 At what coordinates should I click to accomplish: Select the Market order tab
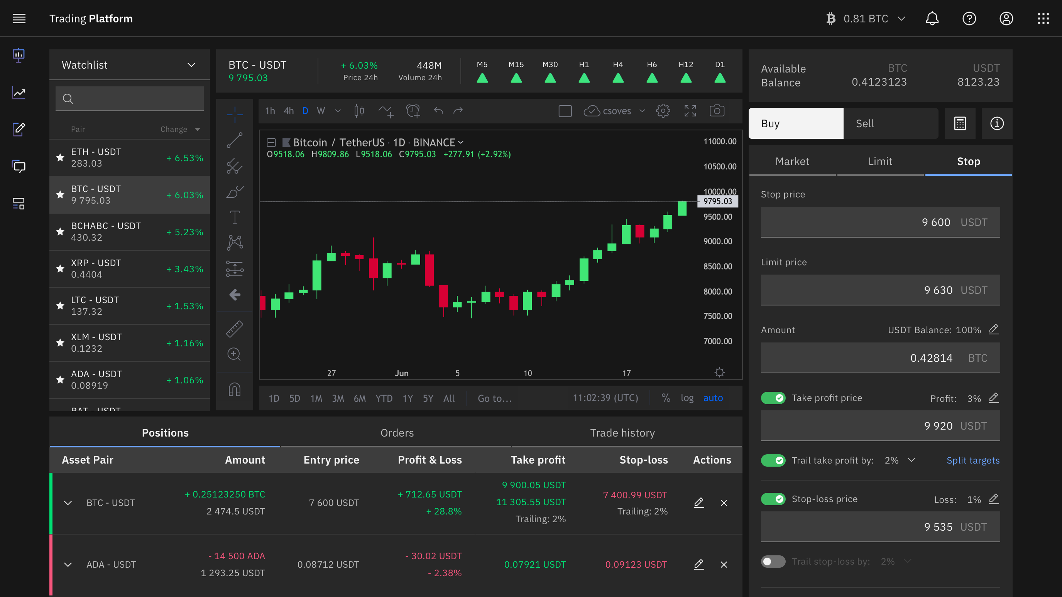(x=792, y=161)
